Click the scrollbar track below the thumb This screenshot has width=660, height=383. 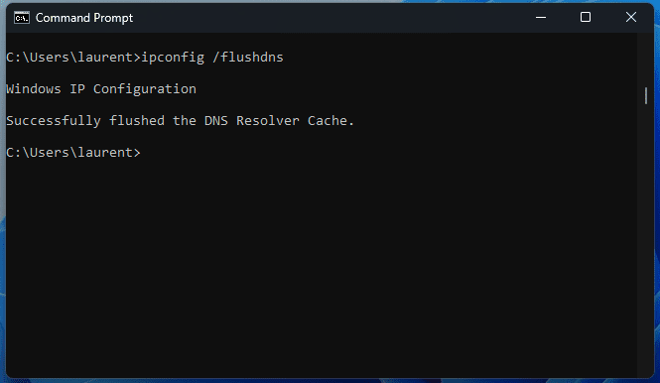coord(646,240)
